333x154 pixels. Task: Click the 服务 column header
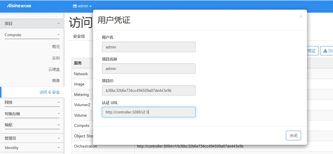(78, 63)
